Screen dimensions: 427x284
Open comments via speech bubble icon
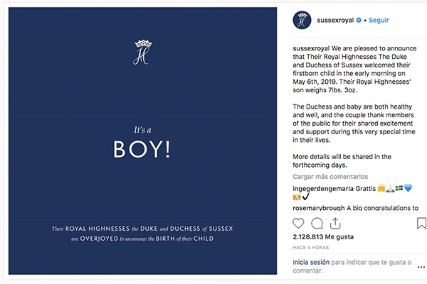click(x=317, y=224)
